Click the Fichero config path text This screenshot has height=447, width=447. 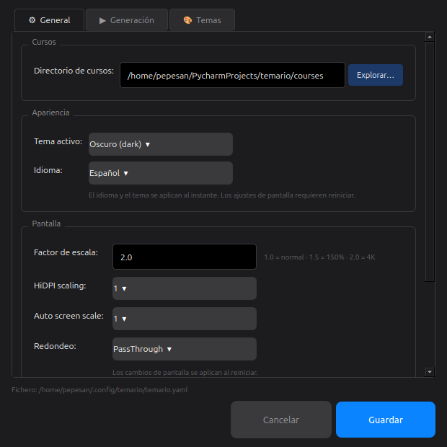coord(99,390)
